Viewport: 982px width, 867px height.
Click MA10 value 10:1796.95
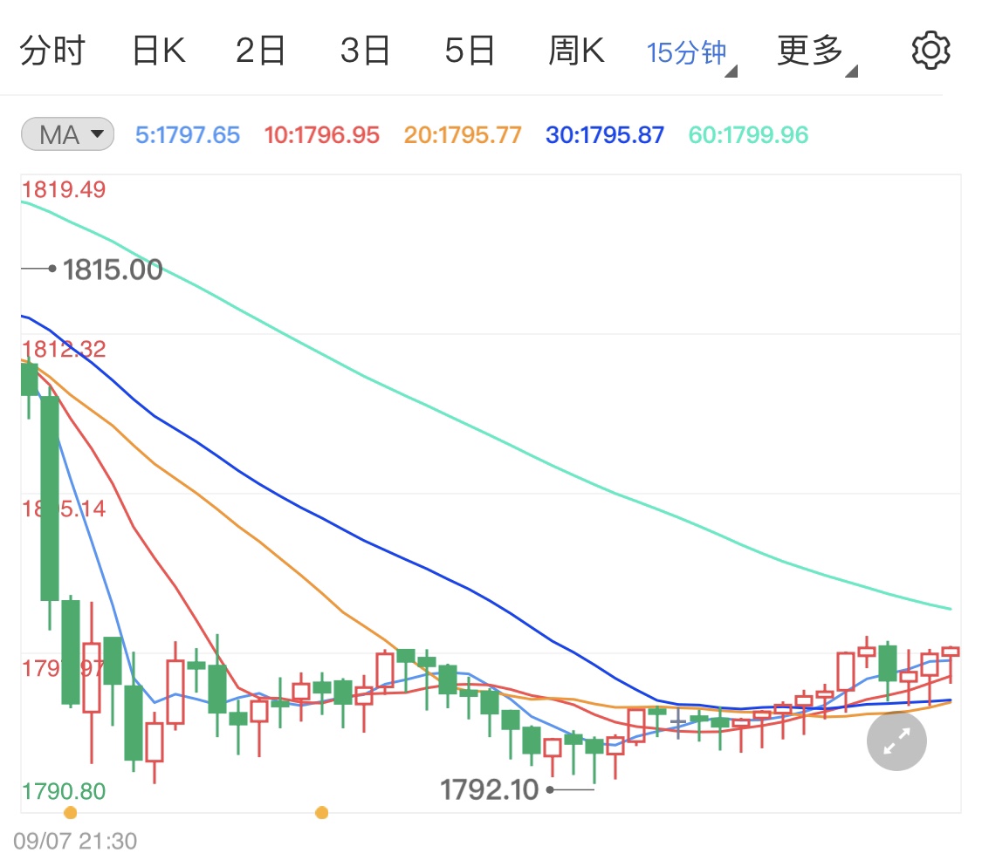(322, 134)
